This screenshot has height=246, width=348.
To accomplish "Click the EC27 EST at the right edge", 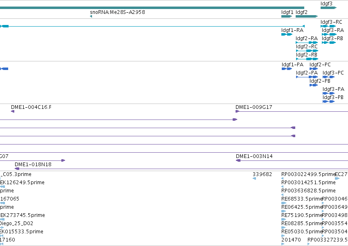I will (337, 178).
